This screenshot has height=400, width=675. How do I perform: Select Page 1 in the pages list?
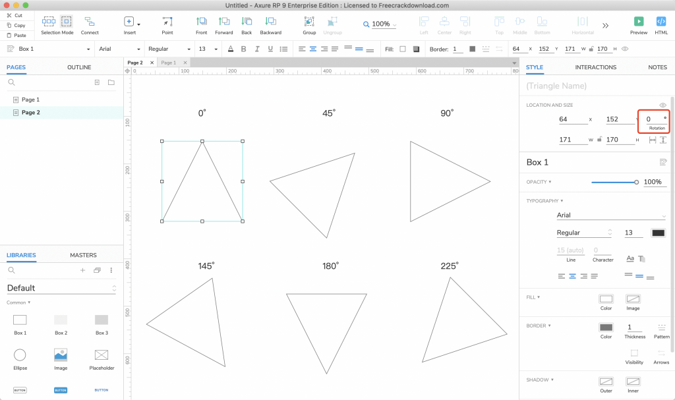[30, 100]
